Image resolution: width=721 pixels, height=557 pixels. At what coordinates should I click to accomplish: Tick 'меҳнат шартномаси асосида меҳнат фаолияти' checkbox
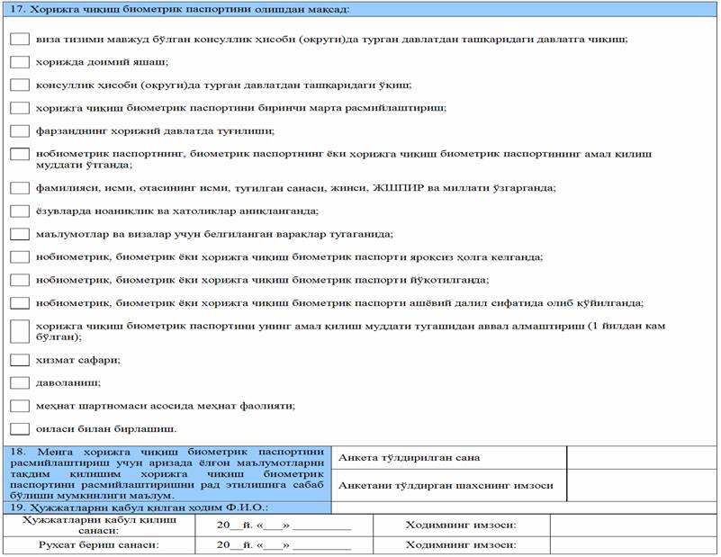pos(20,406)
